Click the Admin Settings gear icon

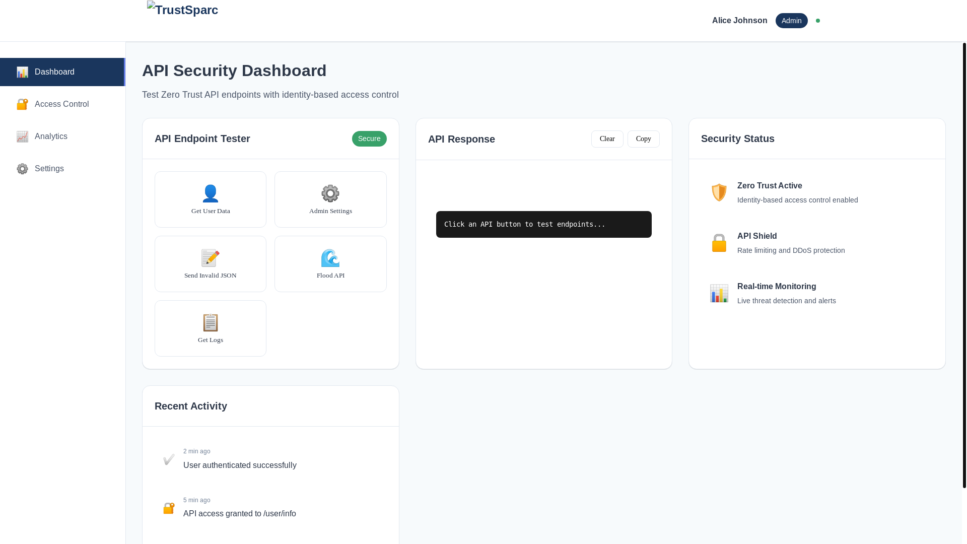[x=330, y=193]
